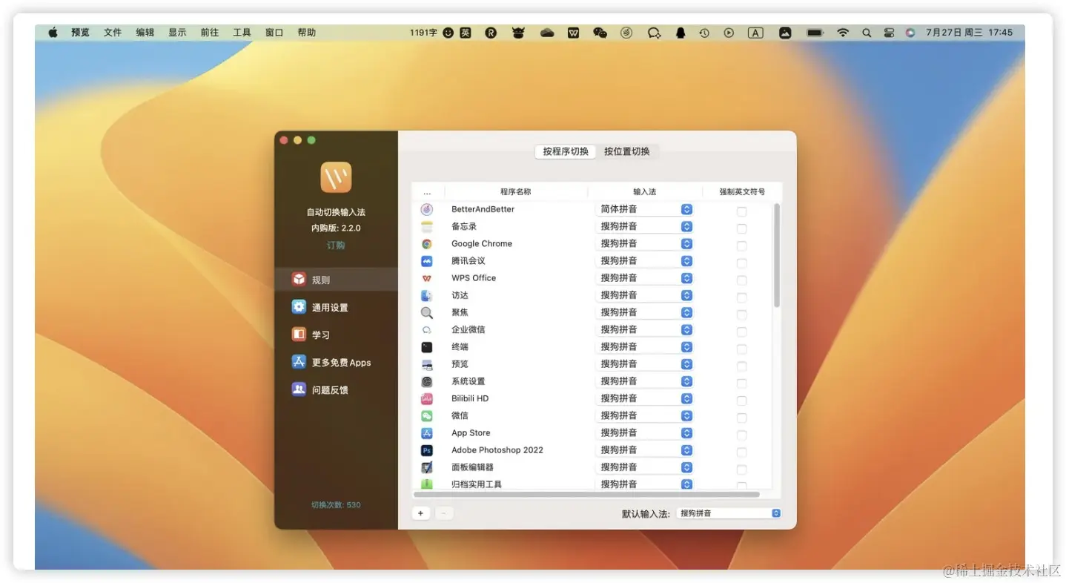Expand the Adobe Photoshop 2022 input method menu
Image resolution: width=1066 pixels, height=583 pixels.
coord(644,450)
